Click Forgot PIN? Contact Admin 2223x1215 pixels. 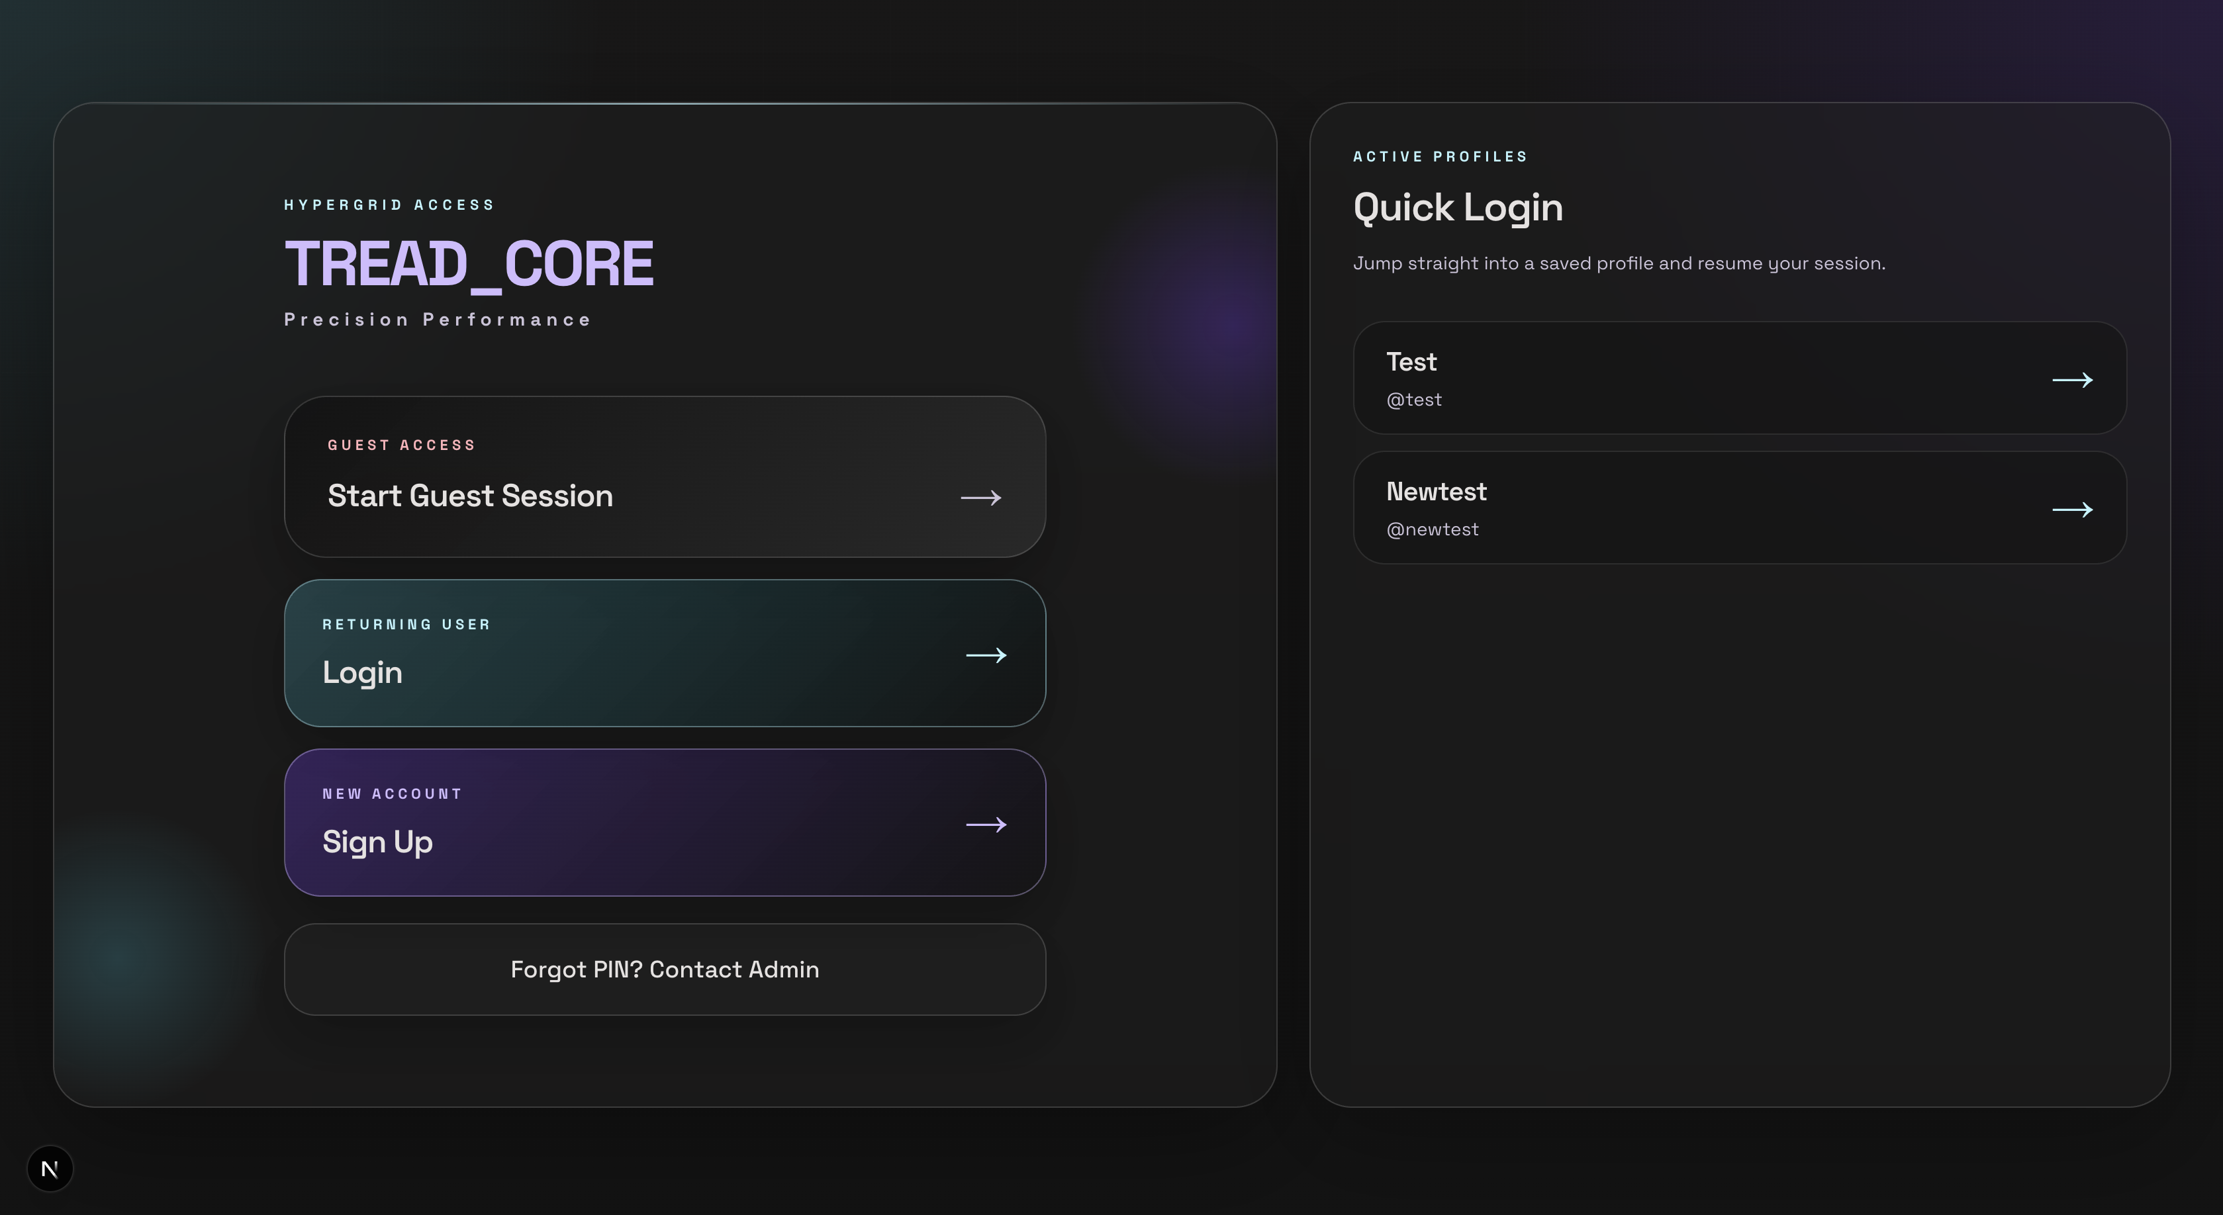coord(665,969)
